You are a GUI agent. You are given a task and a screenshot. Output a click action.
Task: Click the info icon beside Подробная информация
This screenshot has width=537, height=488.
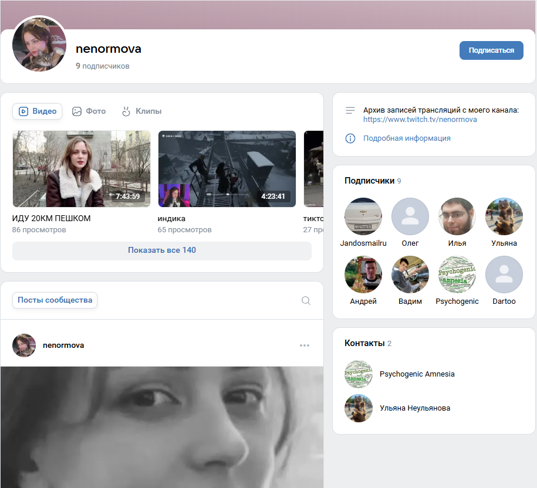[350, 138]
